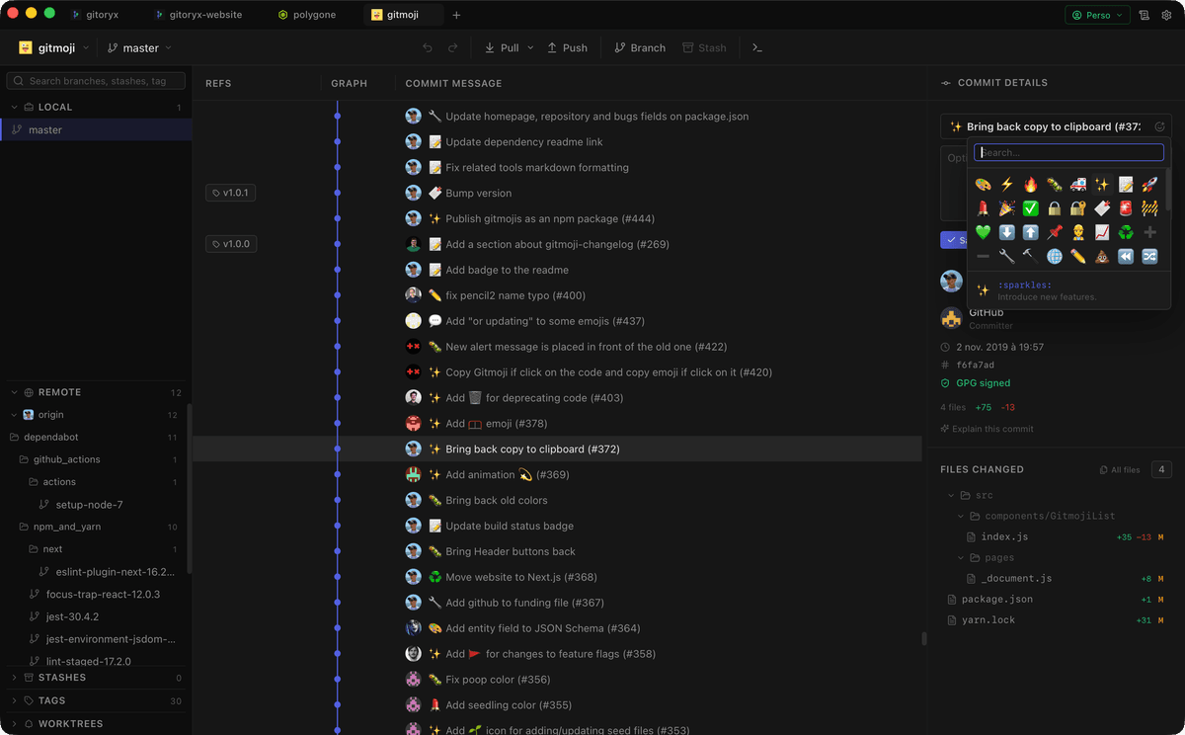Expand the WORKTREES section
The width and height of the screenshot is (1185, 735).
coord(15,724)
